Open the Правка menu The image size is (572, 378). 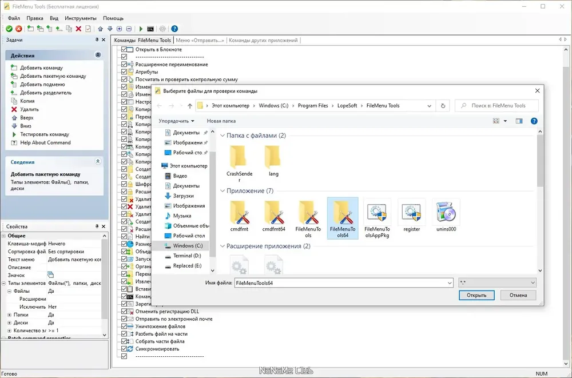pyautogui.click(x=35, y=18)
